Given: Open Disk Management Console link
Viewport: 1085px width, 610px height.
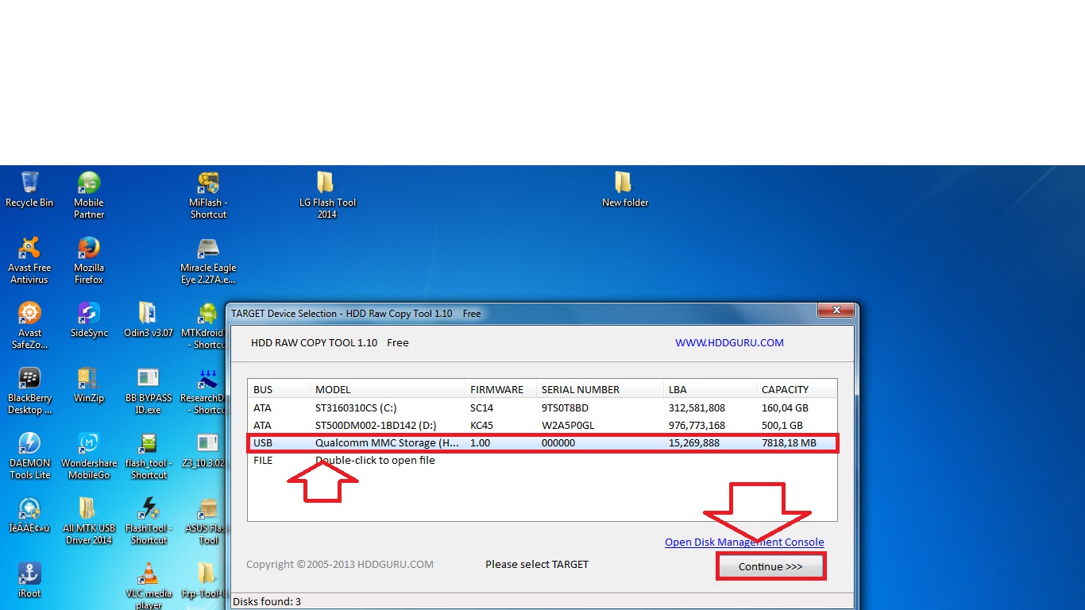Looking at the screenshot, I should (x=744, y=542).
